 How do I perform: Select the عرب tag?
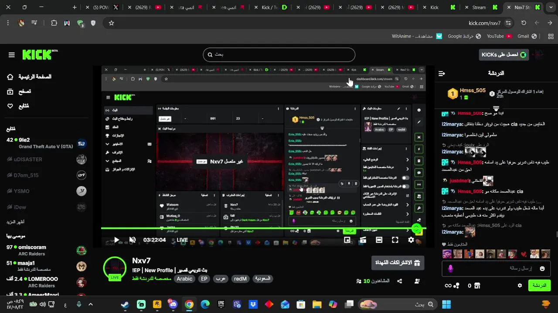point(221,279)
